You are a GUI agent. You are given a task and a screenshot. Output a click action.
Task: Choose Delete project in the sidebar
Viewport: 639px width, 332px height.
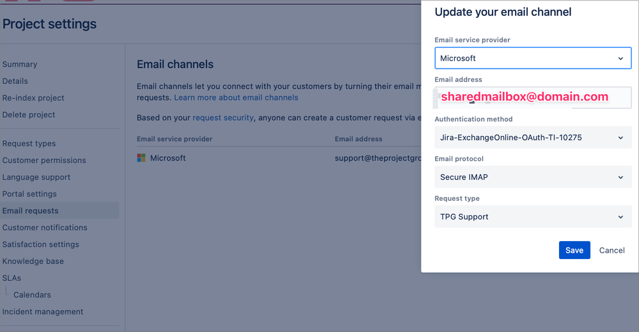pyautogui.click(x=29, y=115)
